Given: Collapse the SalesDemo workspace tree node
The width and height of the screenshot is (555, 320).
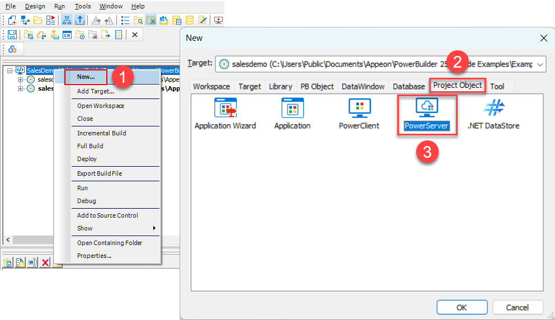Looking at the screenshot, I should [10, 71].
